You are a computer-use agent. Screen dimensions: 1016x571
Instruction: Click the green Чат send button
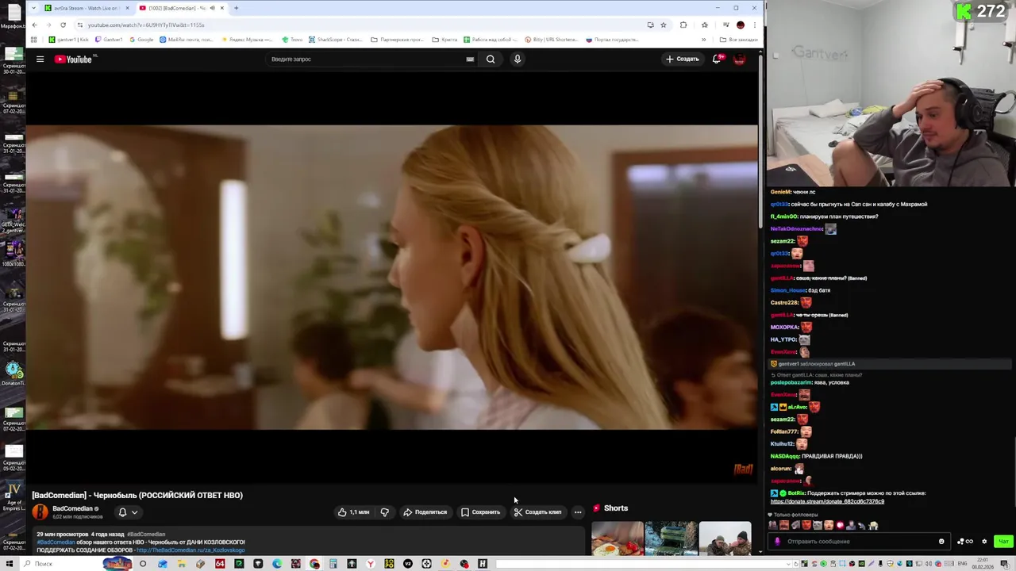(x=1003, y=542)
